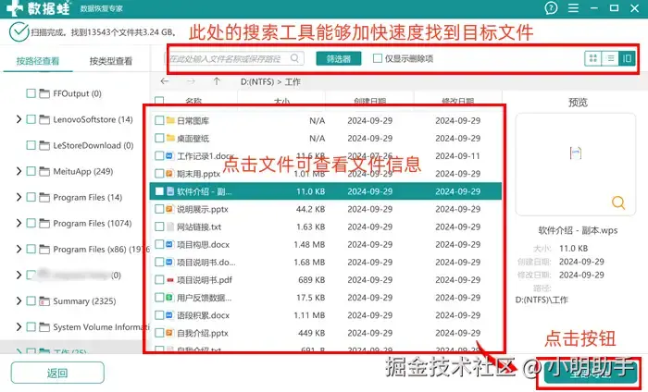Select the 语段积累.docx file row
Screen dimensions: 648x392
[x=326, y=315]
